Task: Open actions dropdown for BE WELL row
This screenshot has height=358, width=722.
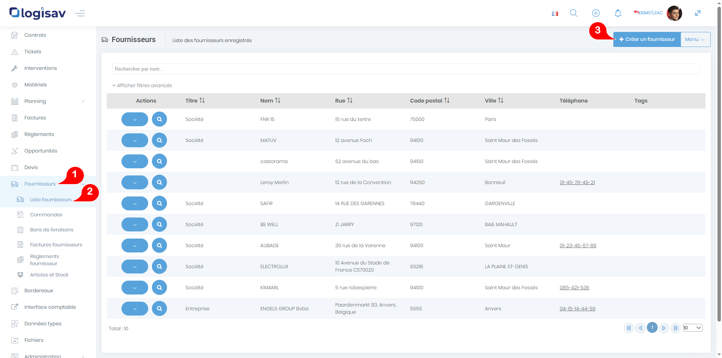Action: 135,225
